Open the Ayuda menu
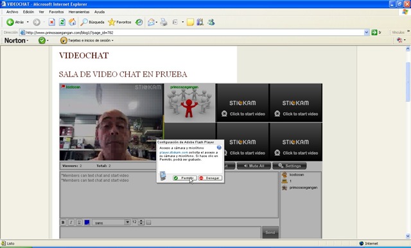The height and width of the screenshot is (248, 411). point(100,12)
